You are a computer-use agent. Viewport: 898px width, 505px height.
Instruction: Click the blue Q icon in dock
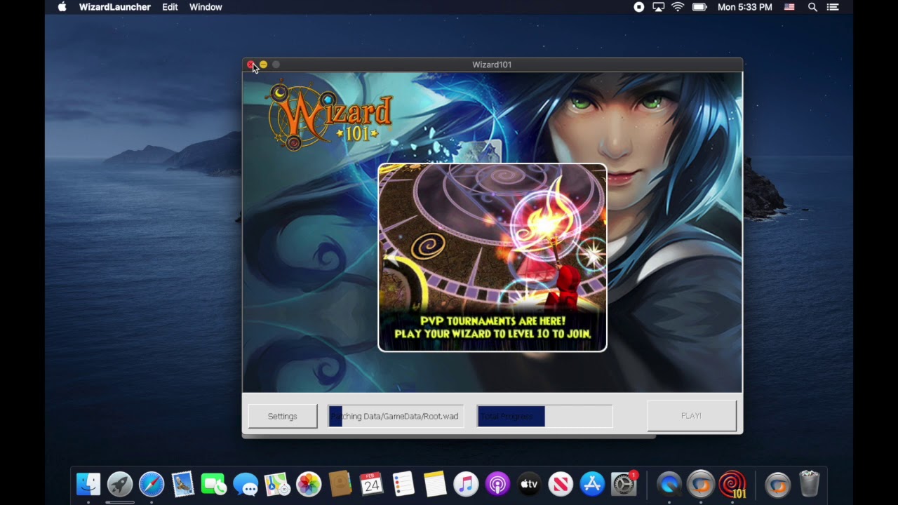[669, 484]
